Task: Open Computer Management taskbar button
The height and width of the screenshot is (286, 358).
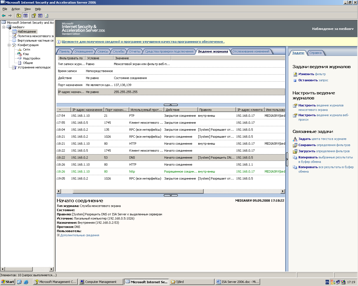Action: (x=101, y=282)
